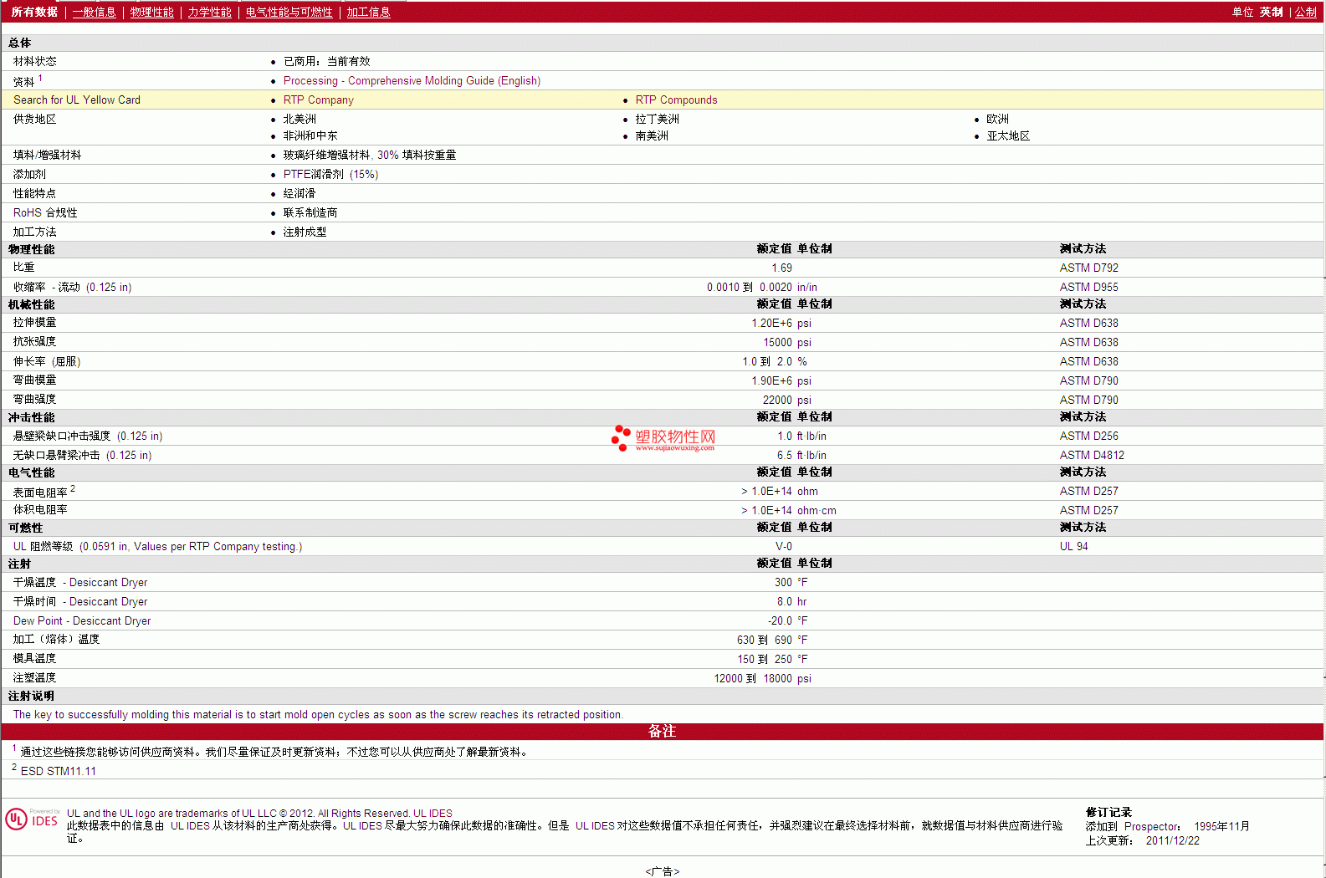Click the 伸长率 (屈服) row label
This screenshot has height=878, width=1326.
click(x=47, y=361)
